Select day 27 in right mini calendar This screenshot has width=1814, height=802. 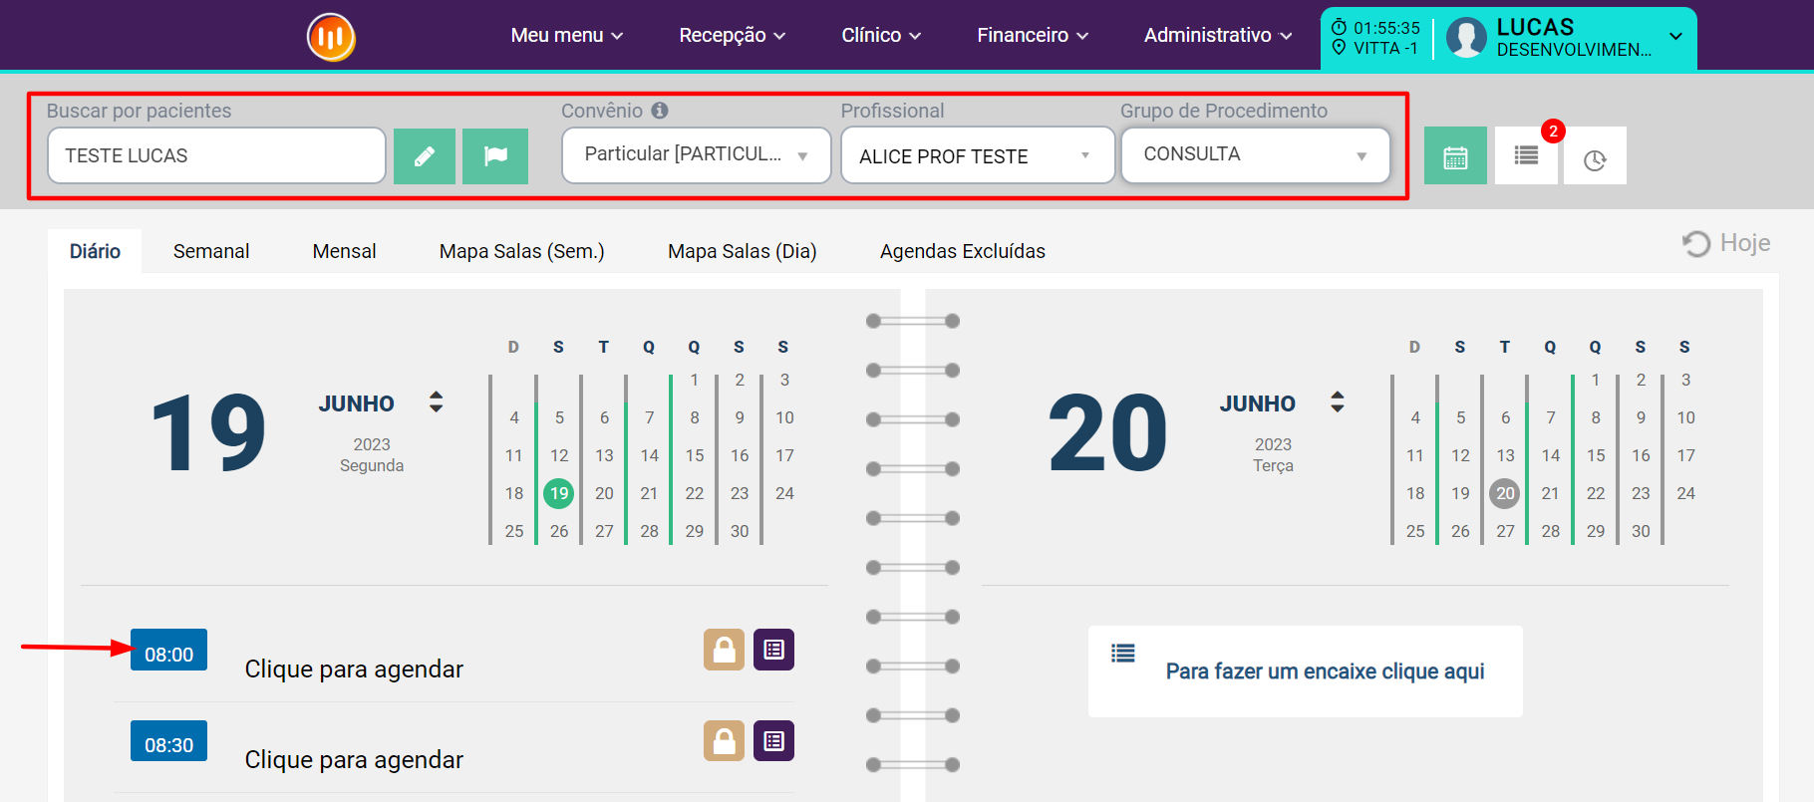click(1505, 531)
